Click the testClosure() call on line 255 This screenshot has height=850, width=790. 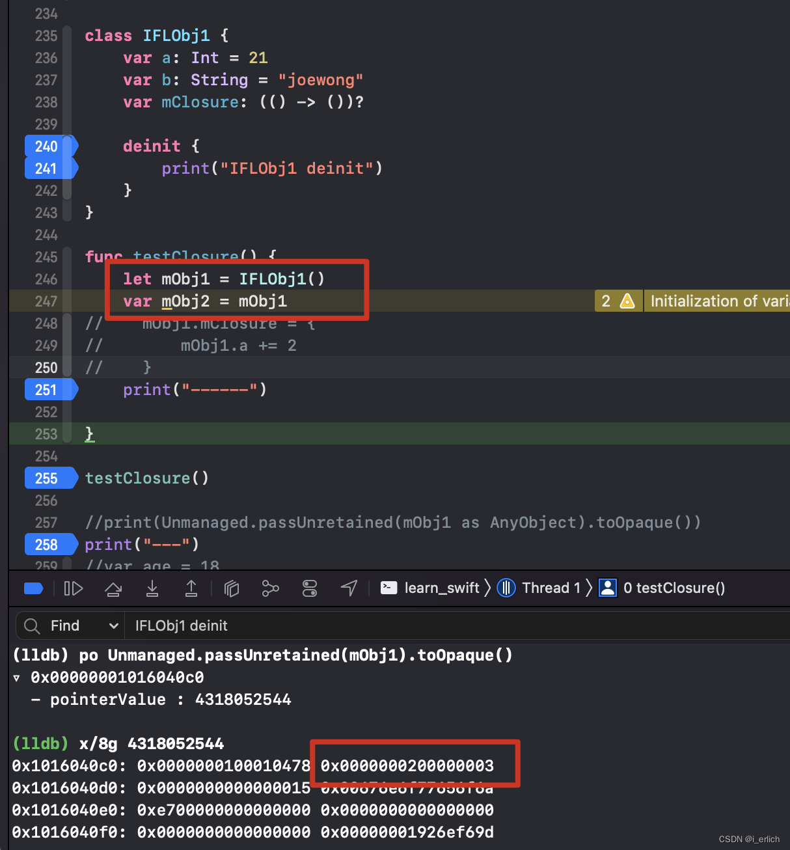[146, 478]
